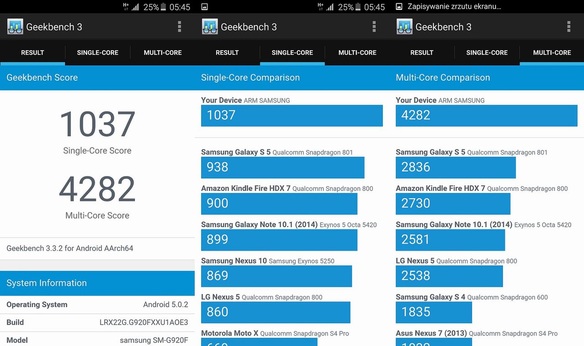Tap Model row showing samsung SM-G920F
The image size is (584, 346).
(x=97, y=340)
